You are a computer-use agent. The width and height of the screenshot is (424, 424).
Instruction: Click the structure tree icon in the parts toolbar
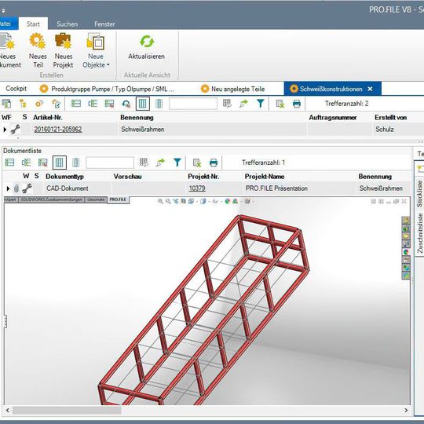click(x=23, y=104)
